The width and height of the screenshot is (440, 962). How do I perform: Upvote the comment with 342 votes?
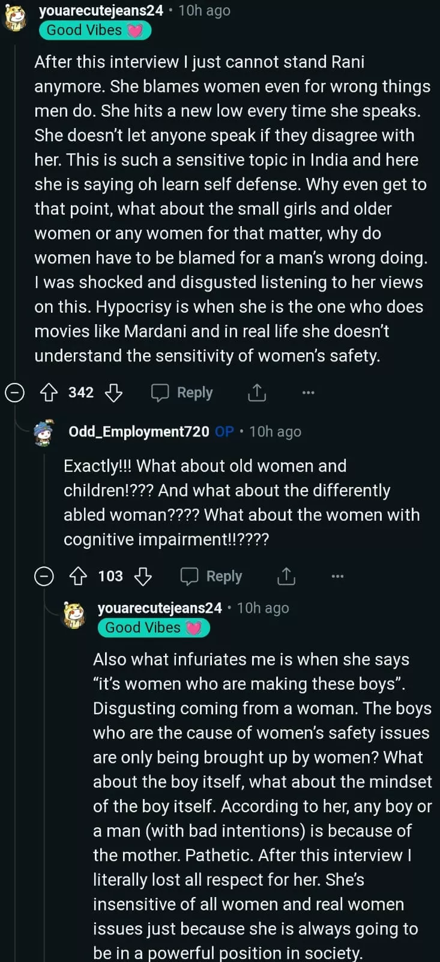pyautogui.click(x=49, y=393)
